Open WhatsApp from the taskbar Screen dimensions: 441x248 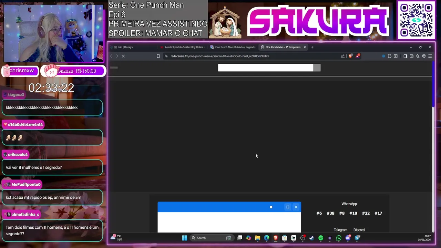point(339,238)
